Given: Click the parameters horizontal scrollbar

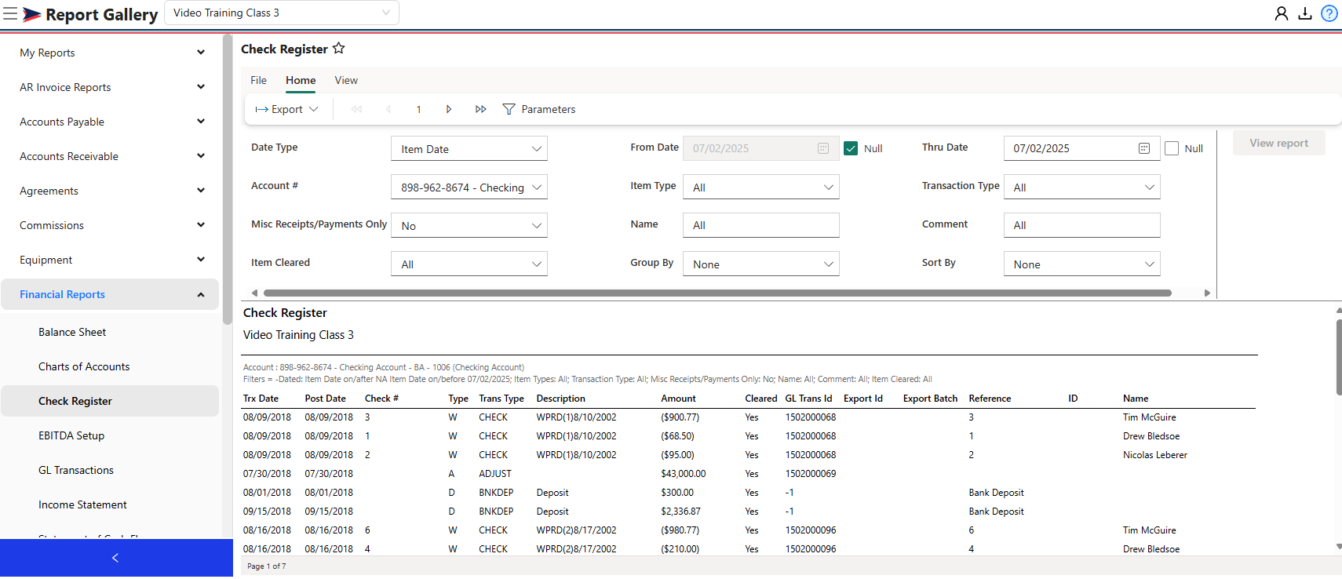Looking at the screenshot, I should click(717, 293).
